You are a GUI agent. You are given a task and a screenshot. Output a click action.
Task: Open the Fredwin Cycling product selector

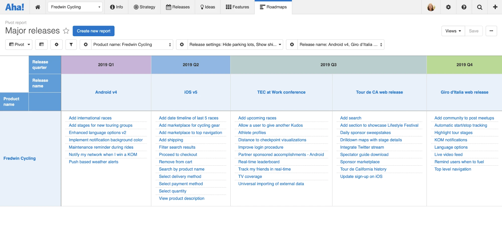(75, 7)
